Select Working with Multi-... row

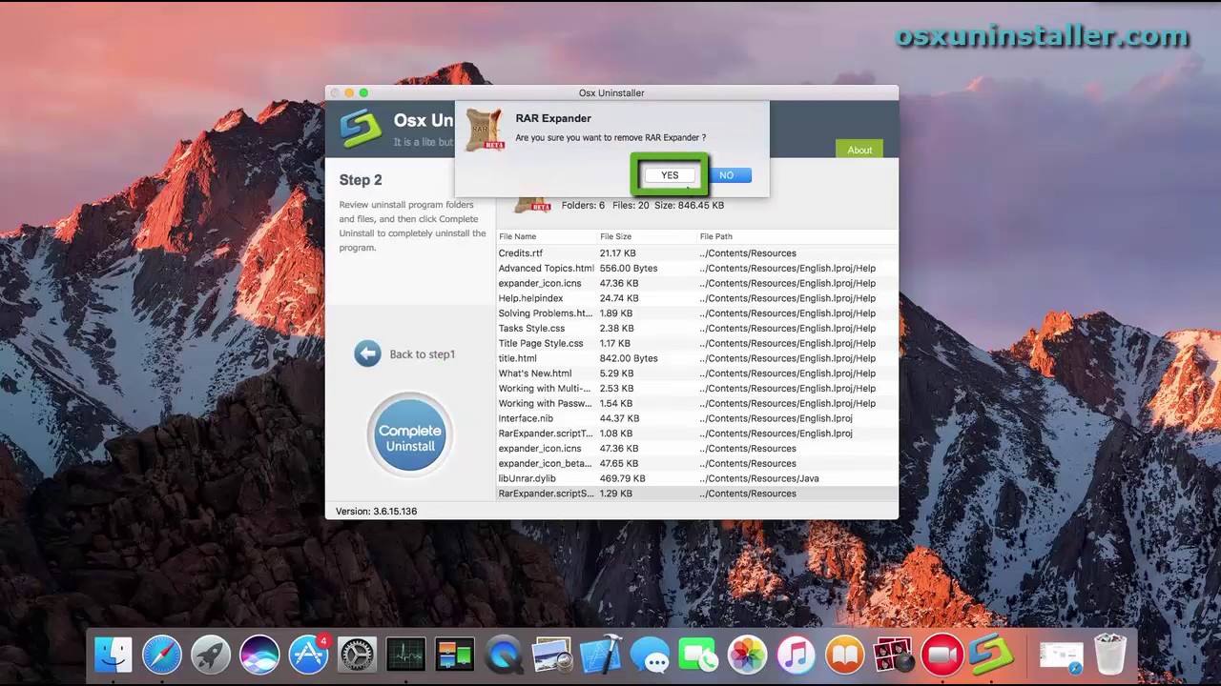697,389
